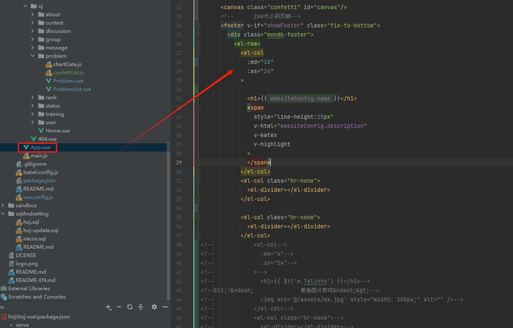Expand the message folder

(x=33, y=48)
